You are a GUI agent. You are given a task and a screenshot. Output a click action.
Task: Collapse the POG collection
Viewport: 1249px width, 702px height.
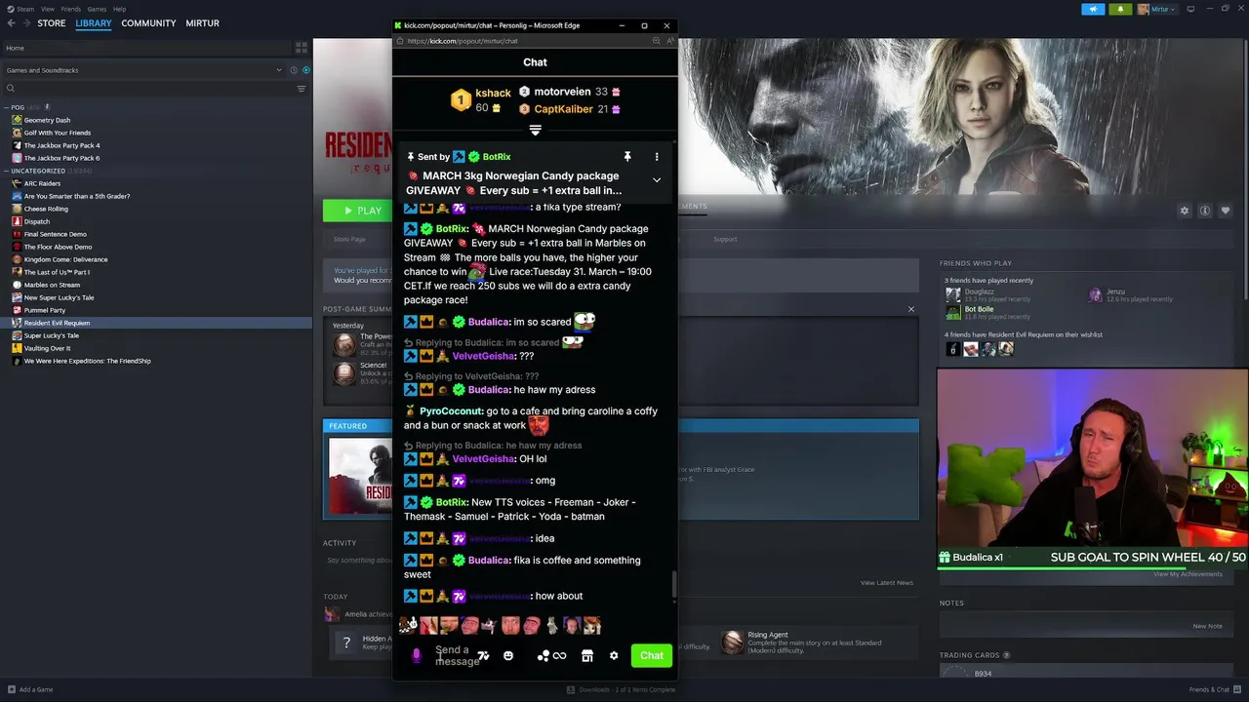7,107
